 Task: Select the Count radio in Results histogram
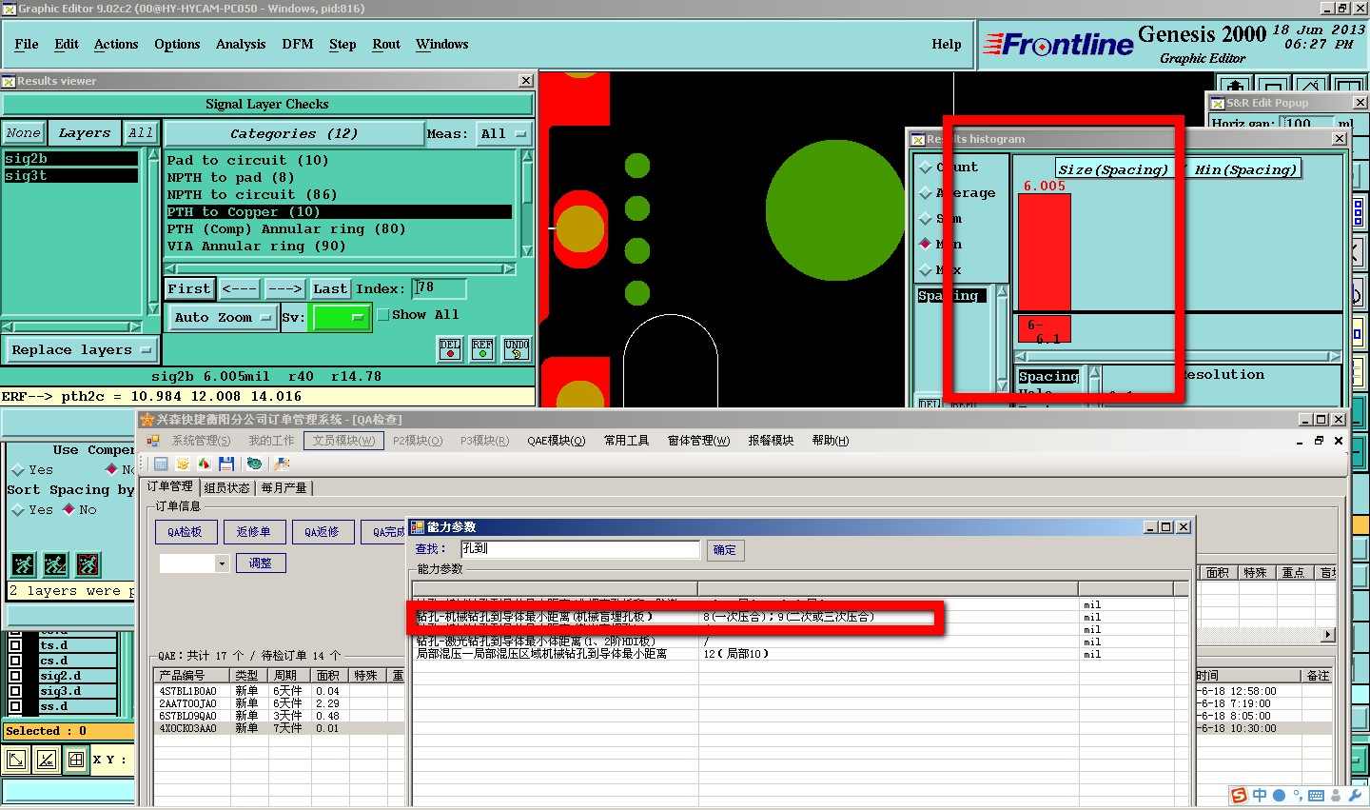pyautogui.click(x=926, y=168)
